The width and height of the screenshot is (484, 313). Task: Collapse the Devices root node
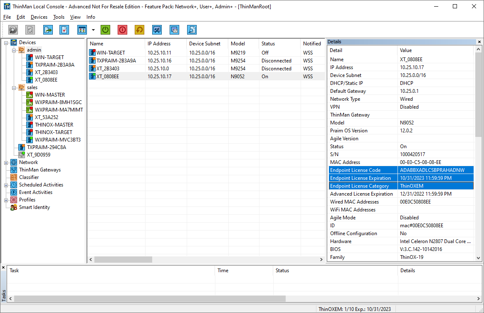pyautogui.click(x=6, y=43)
